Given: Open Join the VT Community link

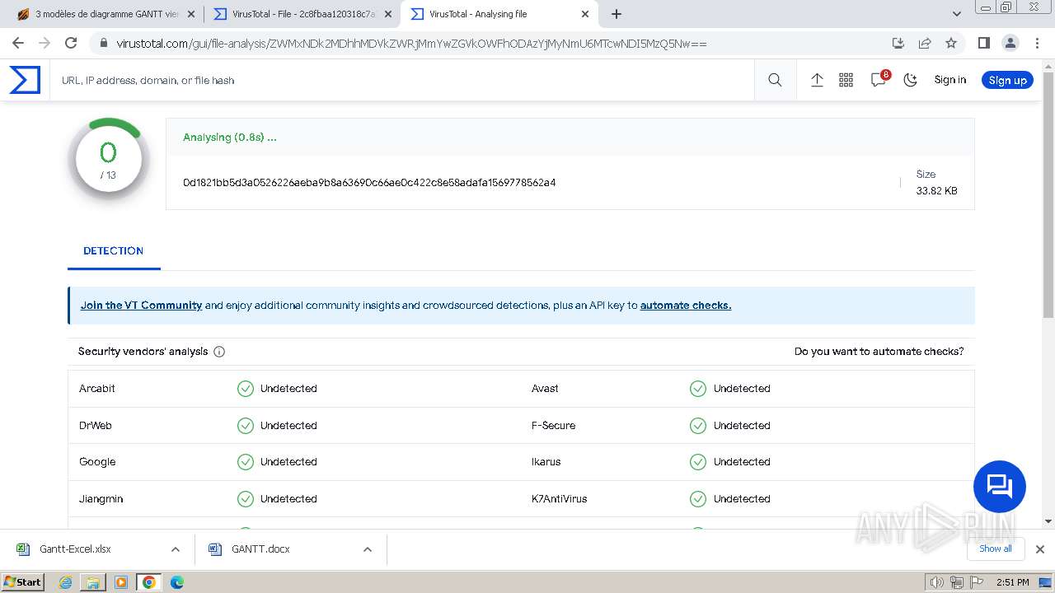Looking at the screenshot, I should [141, 305].
